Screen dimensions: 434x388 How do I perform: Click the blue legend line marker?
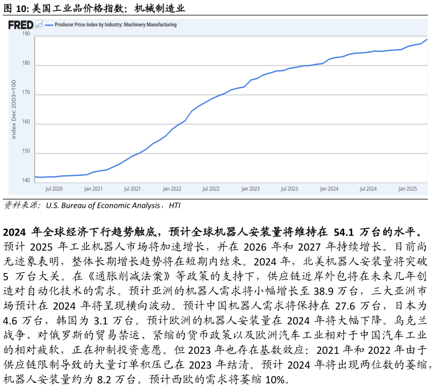pyautogui.click(x=49, y=25)
